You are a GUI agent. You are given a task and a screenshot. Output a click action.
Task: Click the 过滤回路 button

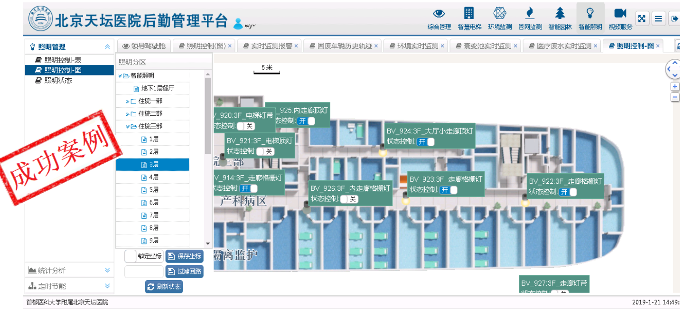[x=184, y=272]
